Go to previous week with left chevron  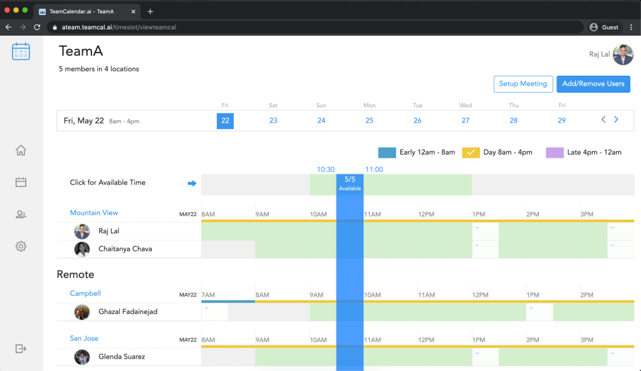(603, 119)
